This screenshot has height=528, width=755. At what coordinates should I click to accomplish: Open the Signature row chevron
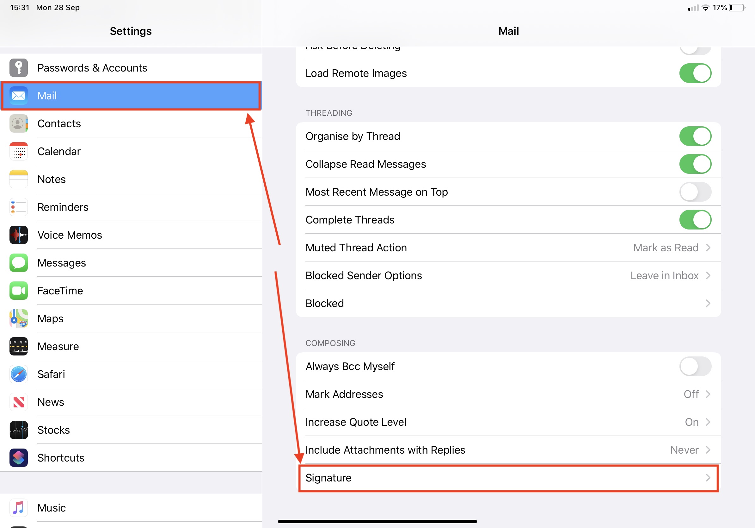pyautogui.click(x=708, y=478)
